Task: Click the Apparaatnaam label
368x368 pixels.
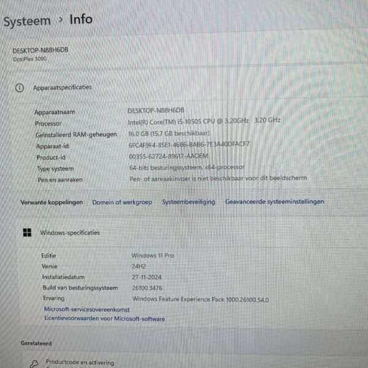Action: click(55, 112)
